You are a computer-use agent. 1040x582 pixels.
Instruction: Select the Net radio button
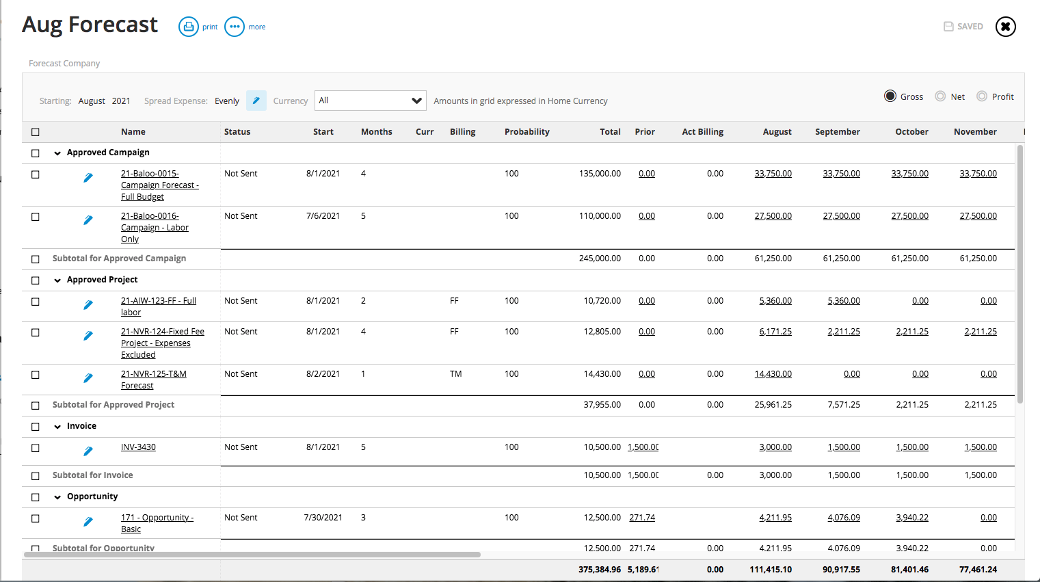940,96
